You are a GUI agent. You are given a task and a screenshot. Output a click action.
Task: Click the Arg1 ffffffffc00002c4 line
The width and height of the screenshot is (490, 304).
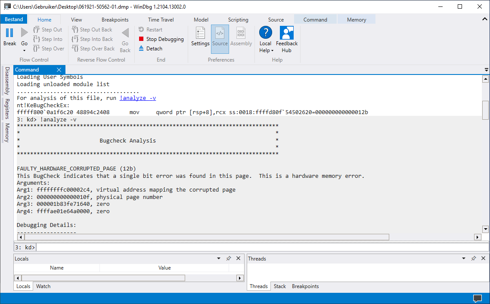[126, 189]
